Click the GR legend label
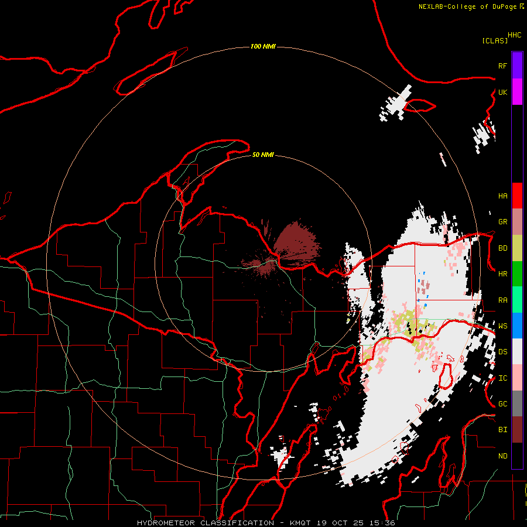The height and width of the screenshot is (527, 527). tap(502, 222)
